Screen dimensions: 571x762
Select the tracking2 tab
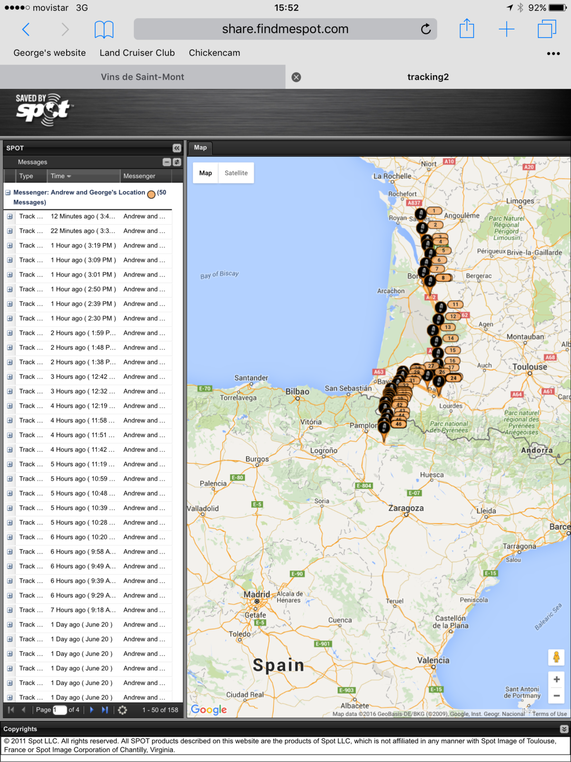[x=428, y=77]
